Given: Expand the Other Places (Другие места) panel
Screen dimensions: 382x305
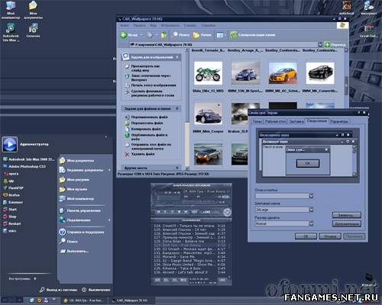Looking at the screenshot, I should click(x=177, y=168).
